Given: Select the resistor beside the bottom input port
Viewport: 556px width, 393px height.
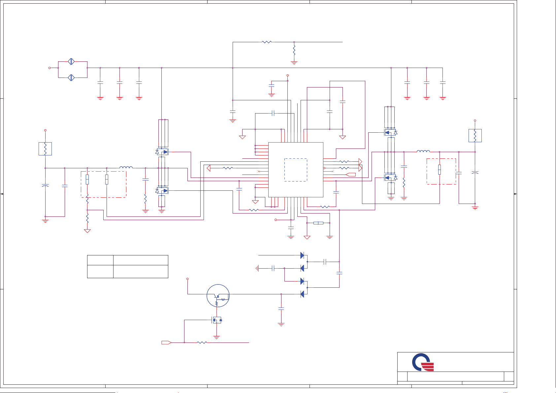Looking at the screenshot, I should pos(202,343).
